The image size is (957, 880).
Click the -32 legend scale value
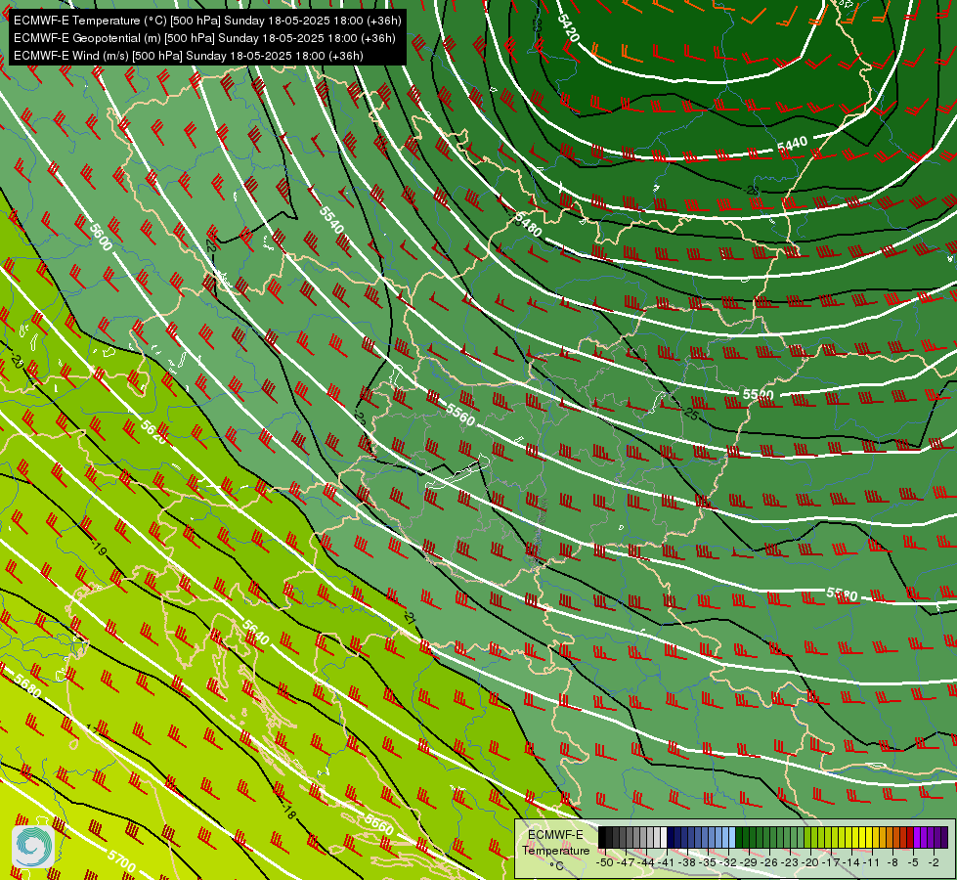coord(728,862)
